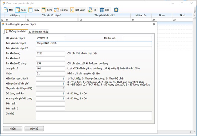Click the Đổi mã (change code) icon
Screen dimensions: 197x136
pos(57,10)
